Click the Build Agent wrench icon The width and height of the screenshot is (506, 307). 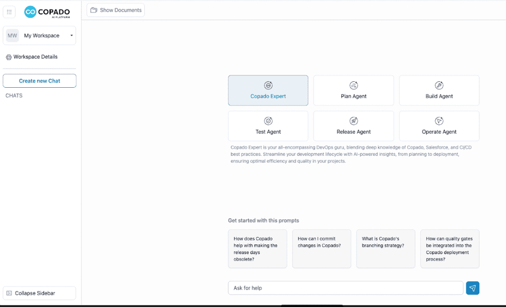pos(439,85)
